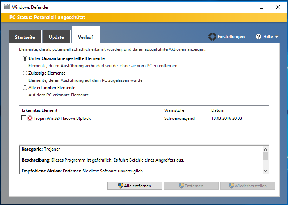Click the Empfohlene Aktion text line
288x205 pixels.
coord(82,171)
